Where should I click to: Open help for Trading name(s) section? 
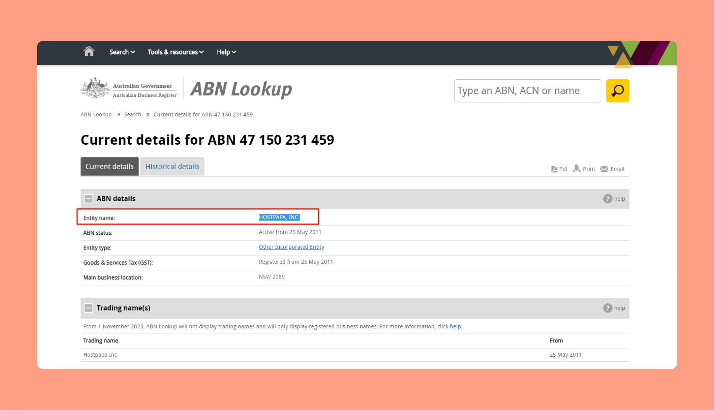pyautogui.click(x=614, y=308)
